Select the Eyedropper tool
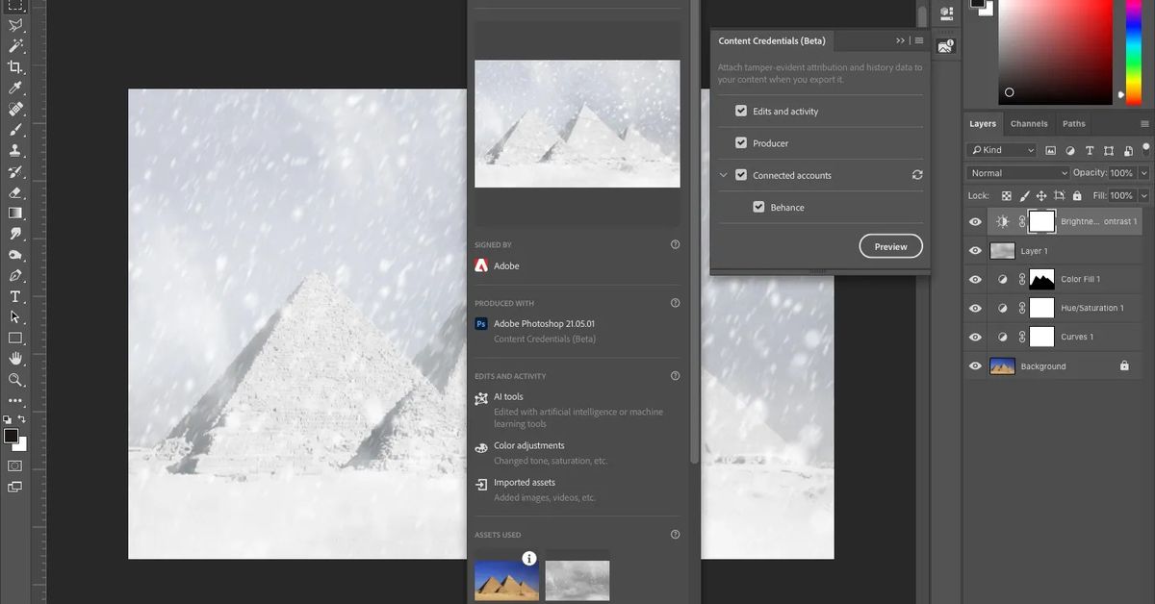The width and height of the screenshot is (1155, 604). pos(15,88)
